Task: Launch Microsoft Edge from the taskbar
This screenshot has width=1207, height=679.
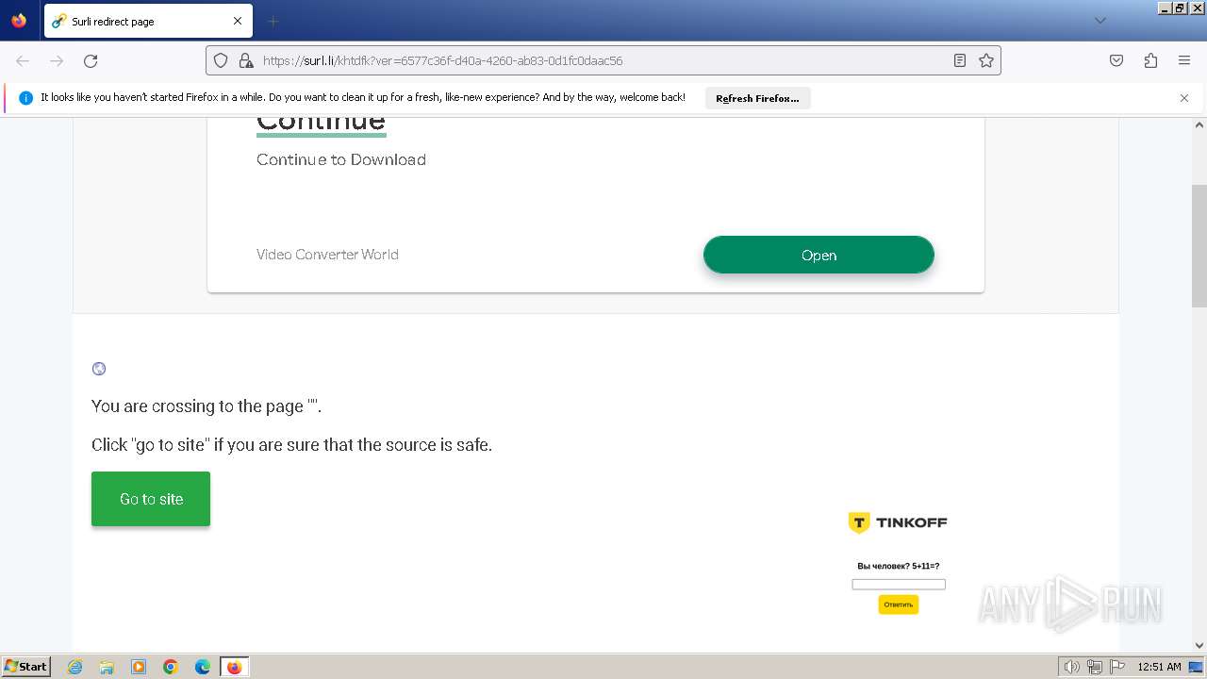Action: [x=203, y=667]
